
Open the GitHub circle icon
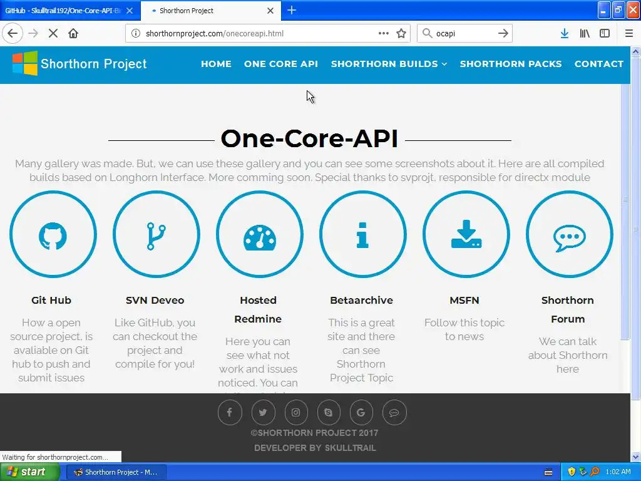click(x=53, y=234)
